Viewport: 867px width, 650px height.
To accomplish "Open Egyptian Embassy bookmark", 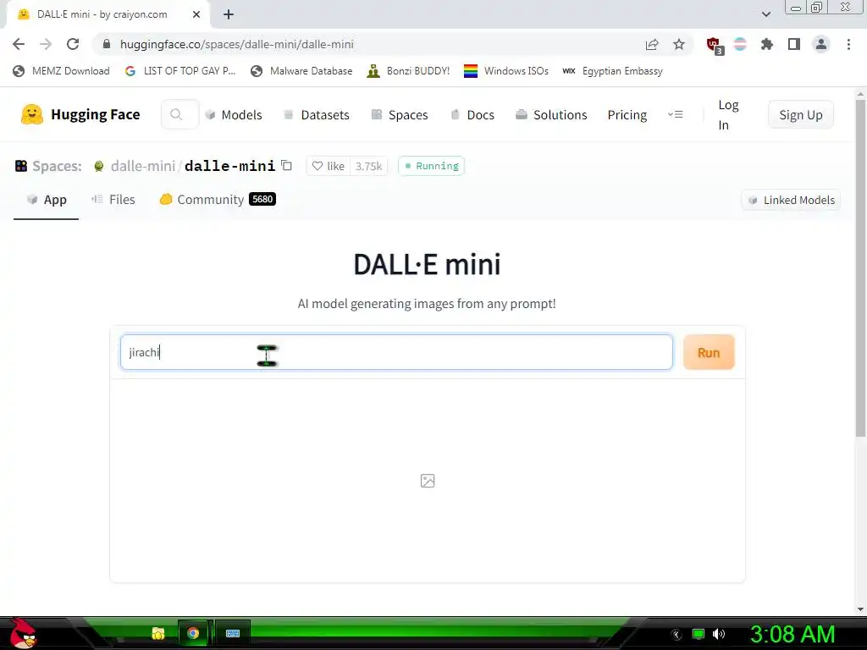I will coord(612,71).
